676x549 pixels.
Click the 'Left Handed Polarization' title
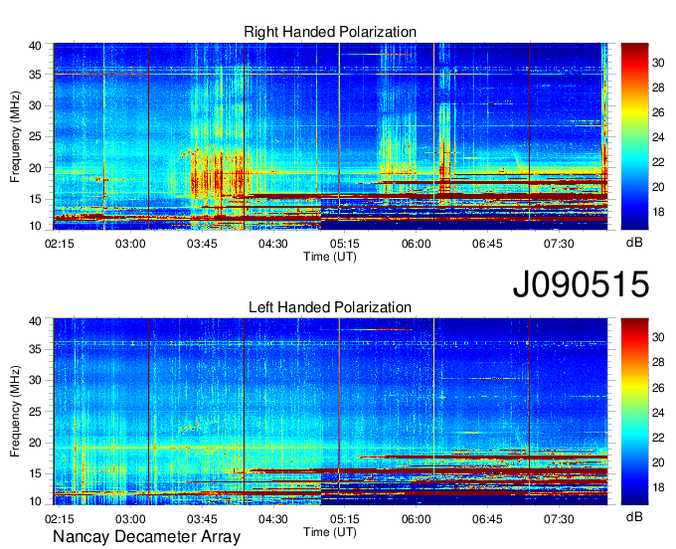click(x=330, y=307)
